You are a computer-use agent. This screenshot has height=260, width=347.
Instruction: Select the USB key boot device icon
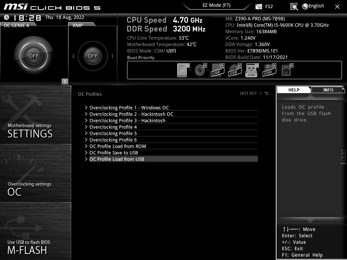(252, 70)
